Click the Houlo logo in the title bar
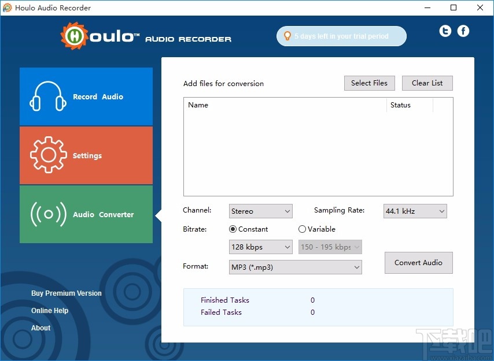The width and height of the screenshot is (494, 361). pyautogui.click(x=8, y=8)
